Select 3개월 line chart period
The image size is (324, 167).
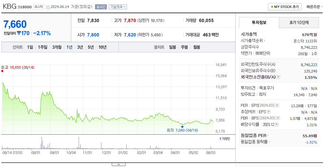click(x=57, y=47)
